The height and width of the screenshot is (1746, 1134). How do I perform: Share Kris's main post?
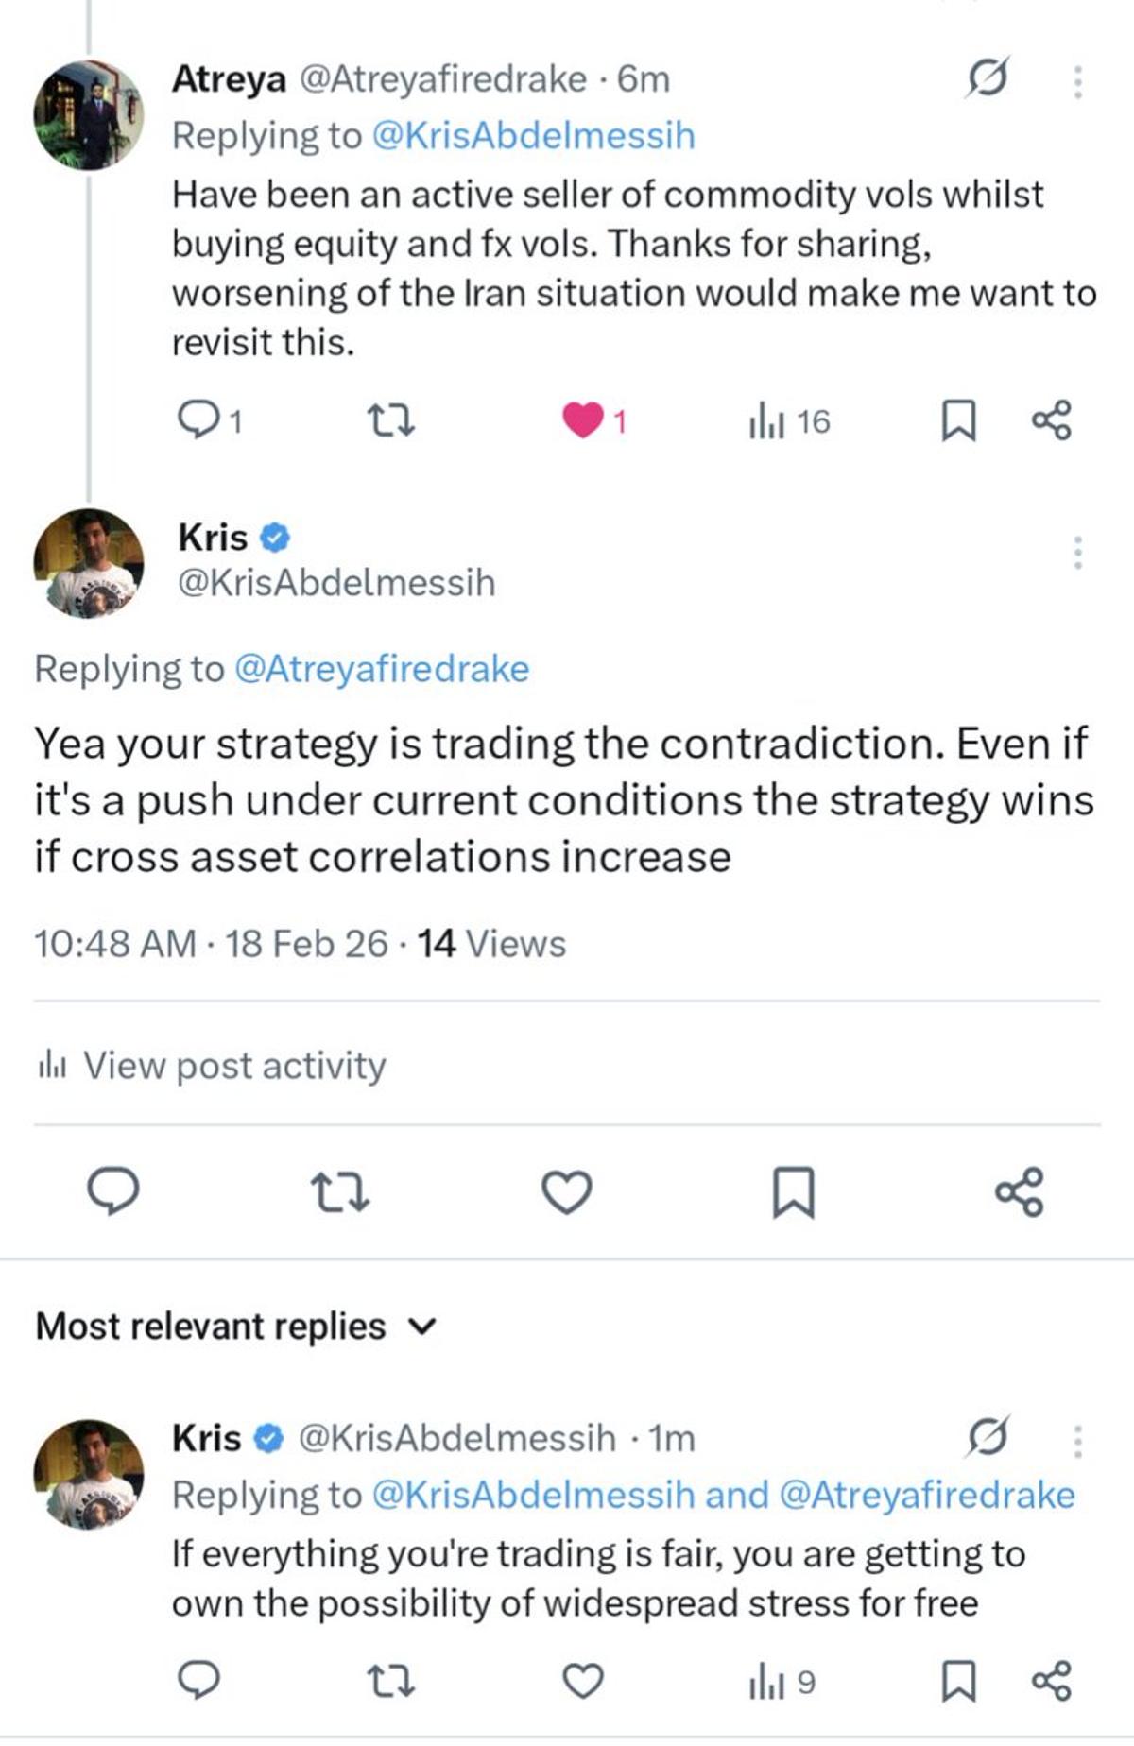point(1020,1191)
